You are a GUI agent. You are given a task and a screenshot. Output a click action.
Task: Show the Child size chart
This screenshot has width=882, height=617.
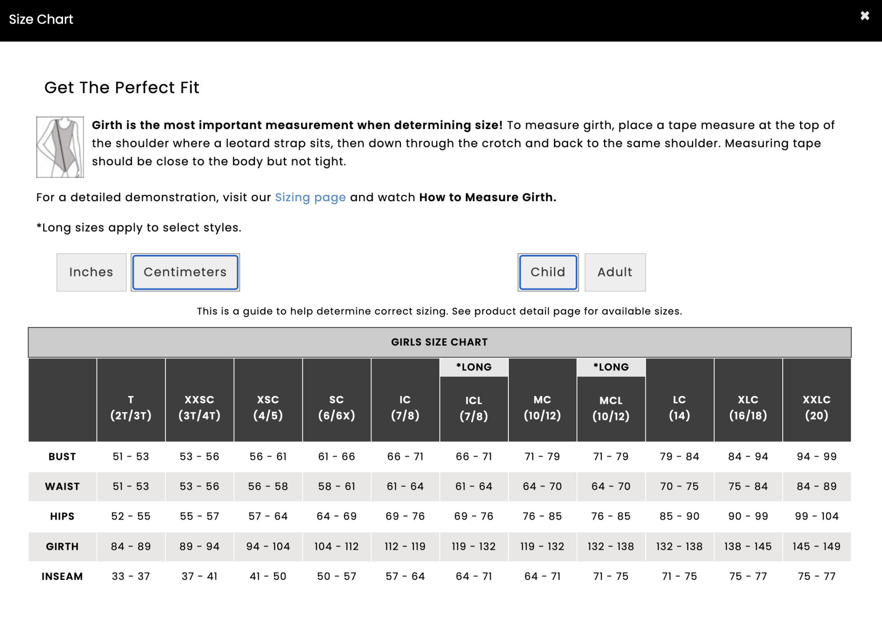pos(548,272)
